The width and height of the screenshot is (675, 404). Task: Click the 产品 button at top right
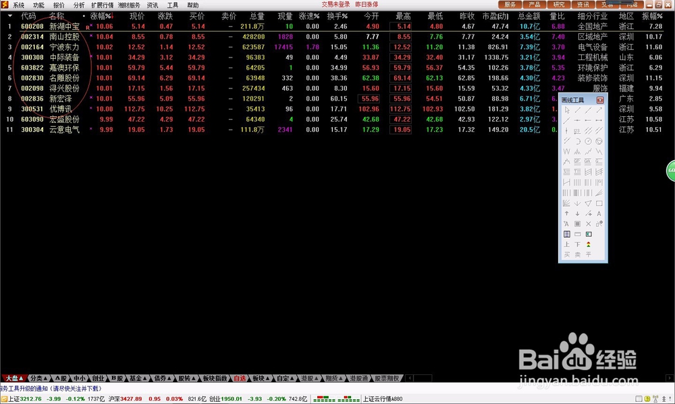tap(535, 5)
